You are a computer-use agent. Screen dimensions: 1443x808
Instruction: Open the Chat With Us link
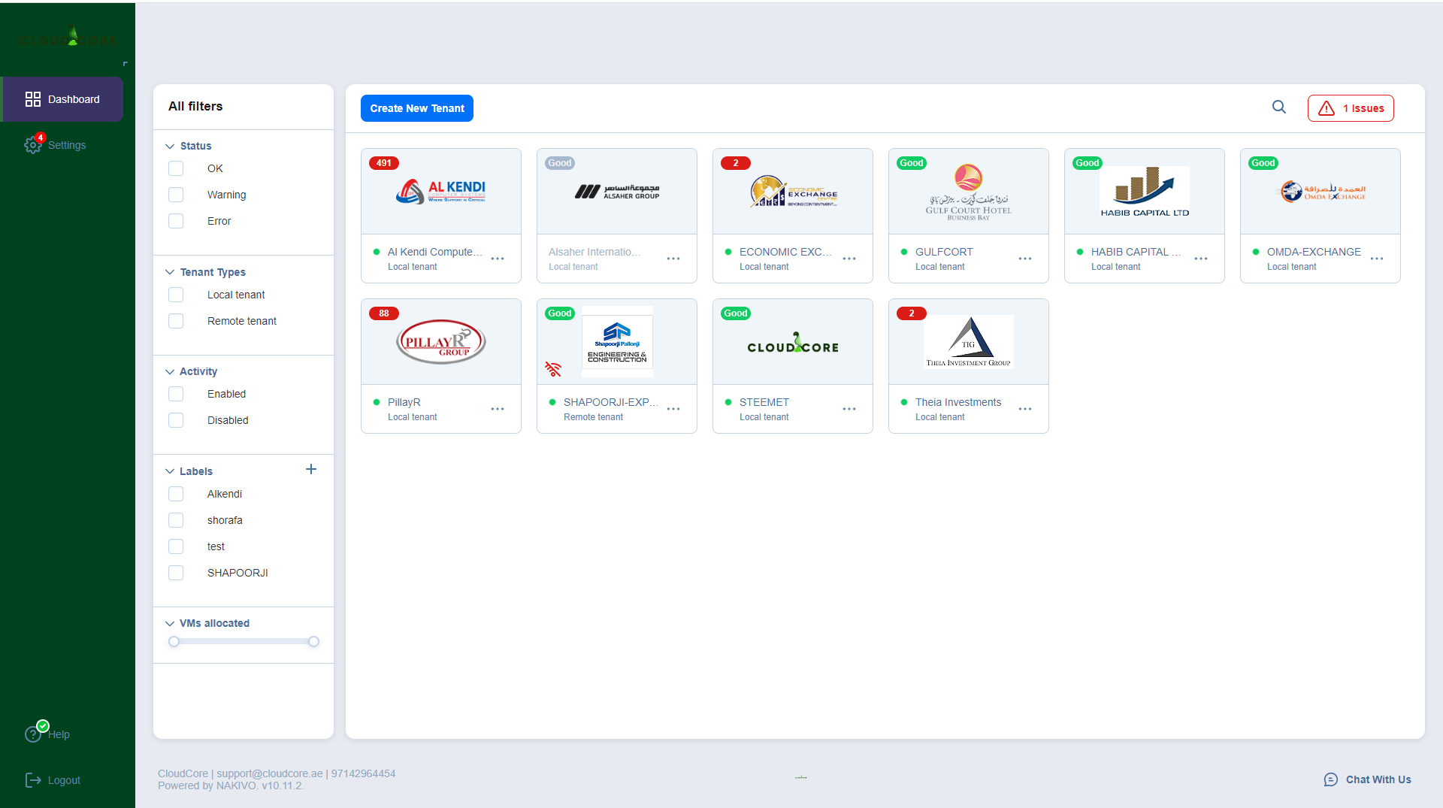pyautogui.click(x=1367, y=779)
